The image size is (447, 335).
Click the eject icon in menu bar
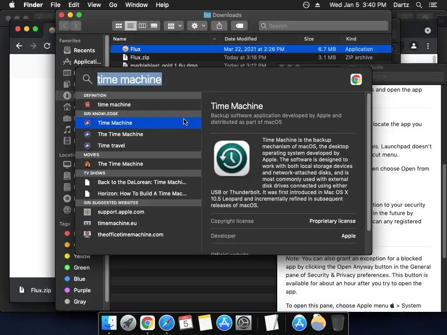(x=318, y=5)
